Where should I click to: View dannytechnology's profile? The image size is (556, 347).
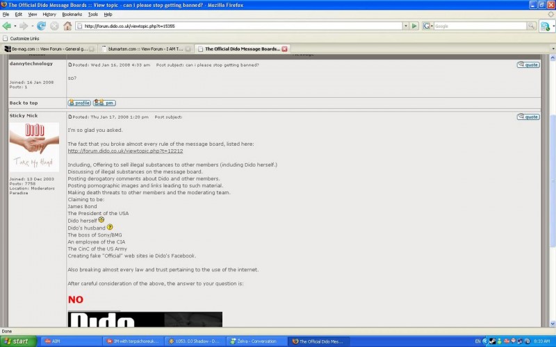click(79, 103)
